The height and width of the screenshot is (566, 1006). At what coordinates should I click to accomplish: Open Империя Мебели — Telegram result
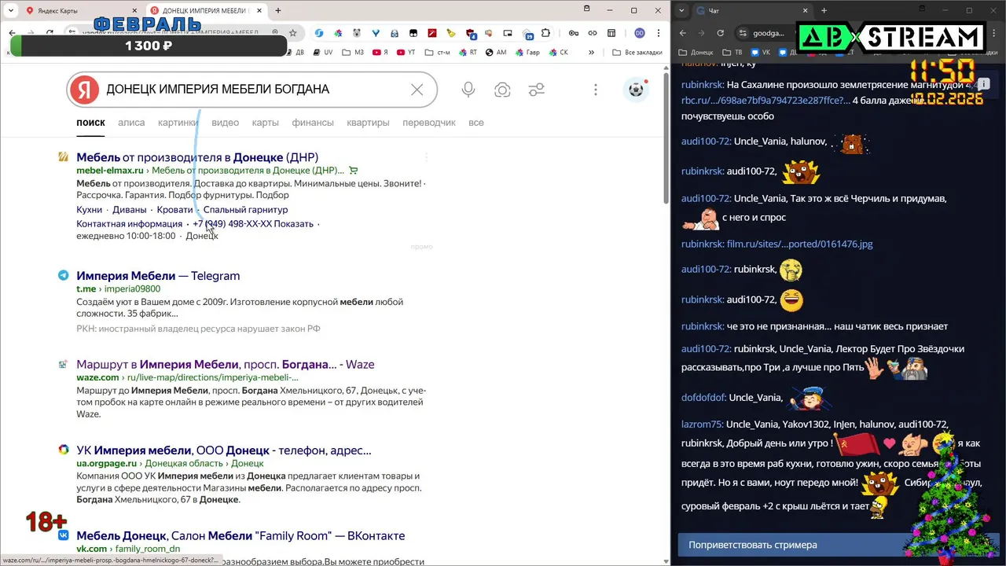(x=158, y=276)
